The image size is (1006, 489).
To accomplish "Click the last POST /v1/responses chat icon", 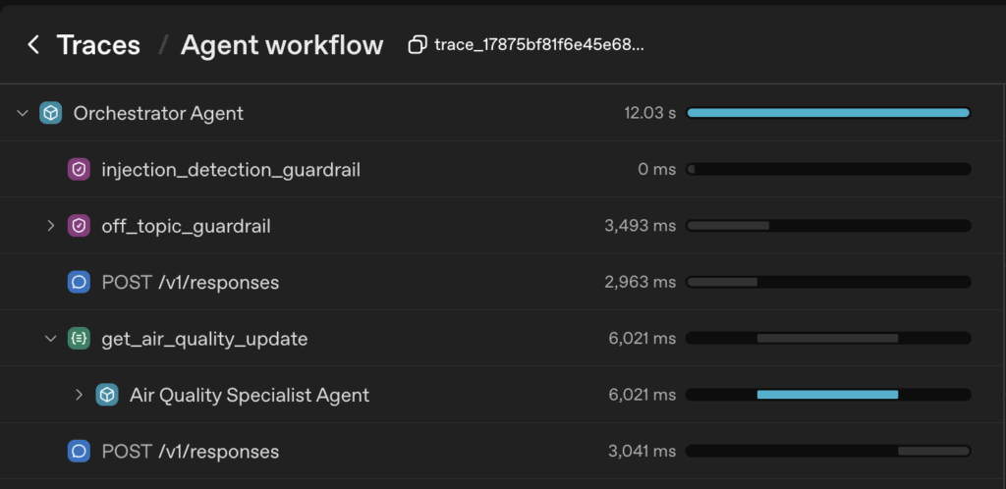I will (x=79, y=452).
